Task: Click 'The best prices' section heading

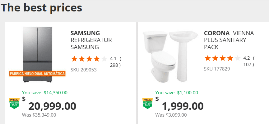Action: pyautogui.click(x=42, y=7)
